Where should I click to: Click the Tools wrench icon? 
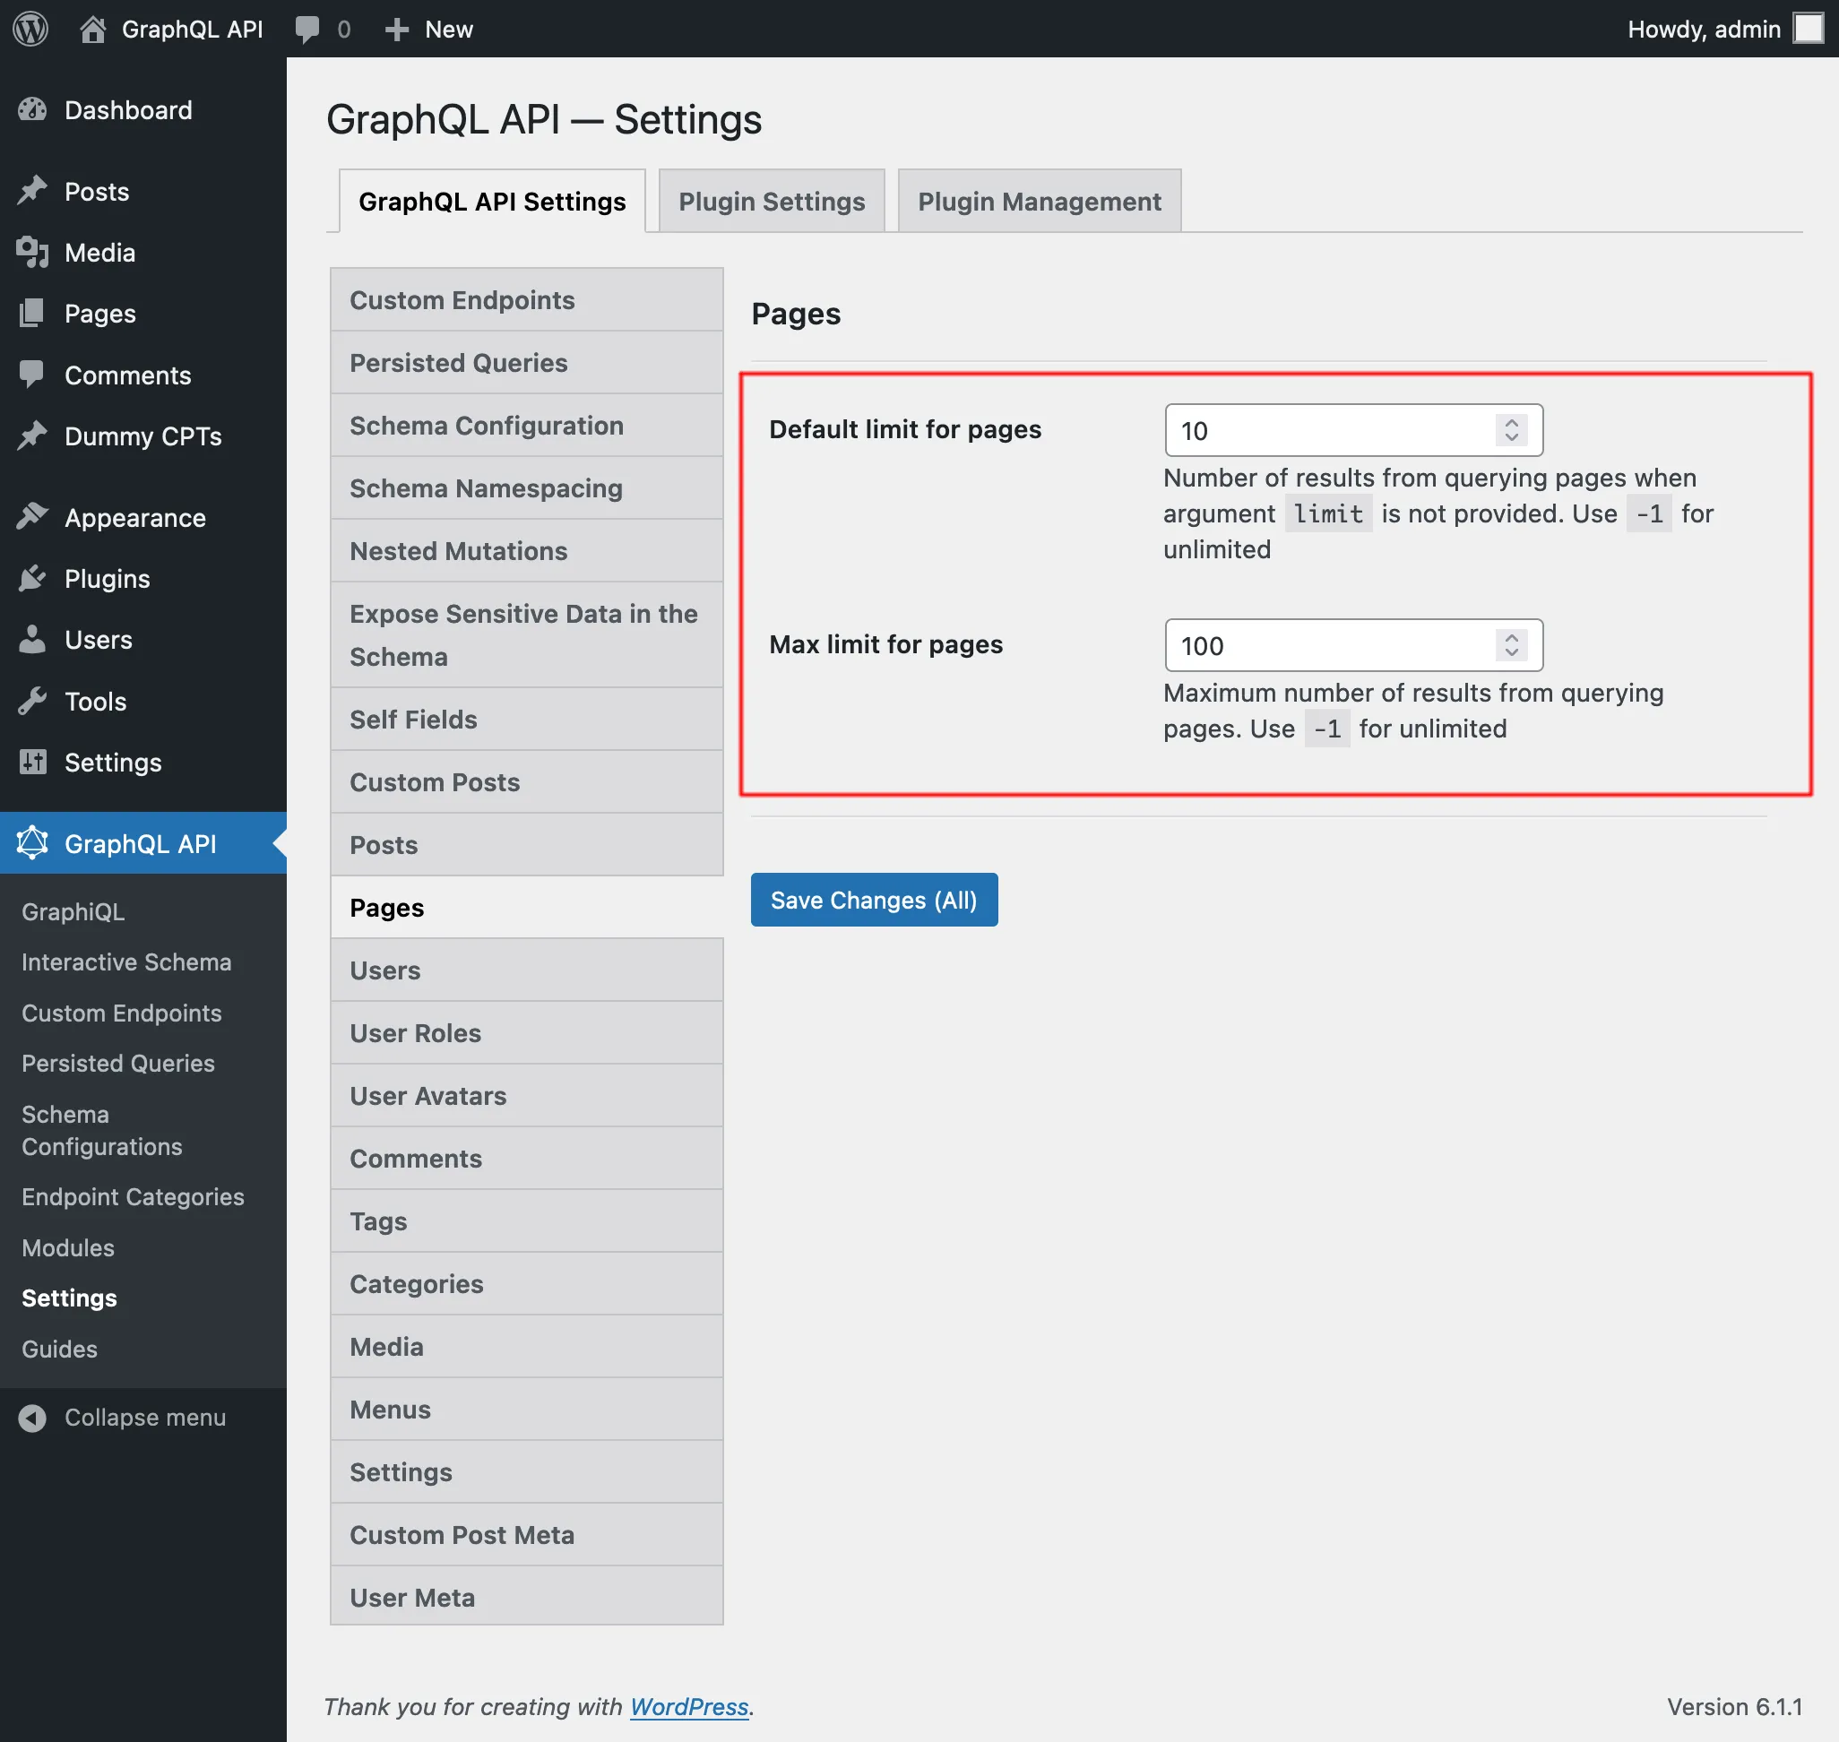(32, 701)
